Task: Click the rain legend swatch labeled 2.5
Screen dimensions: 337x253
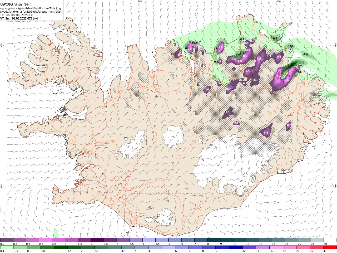Action: (x=101, y=247)
